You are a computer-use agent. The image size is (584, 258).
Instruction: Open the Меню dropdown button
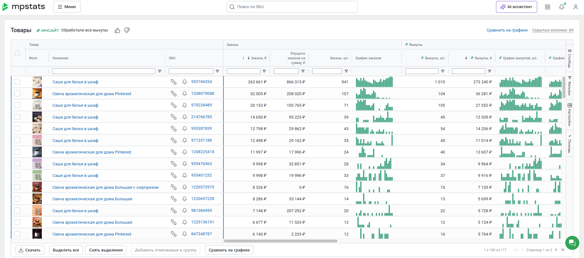tap(67, 7)
